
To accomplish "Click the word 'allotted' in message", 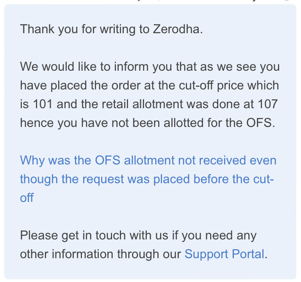I will (x=183, y=123).
